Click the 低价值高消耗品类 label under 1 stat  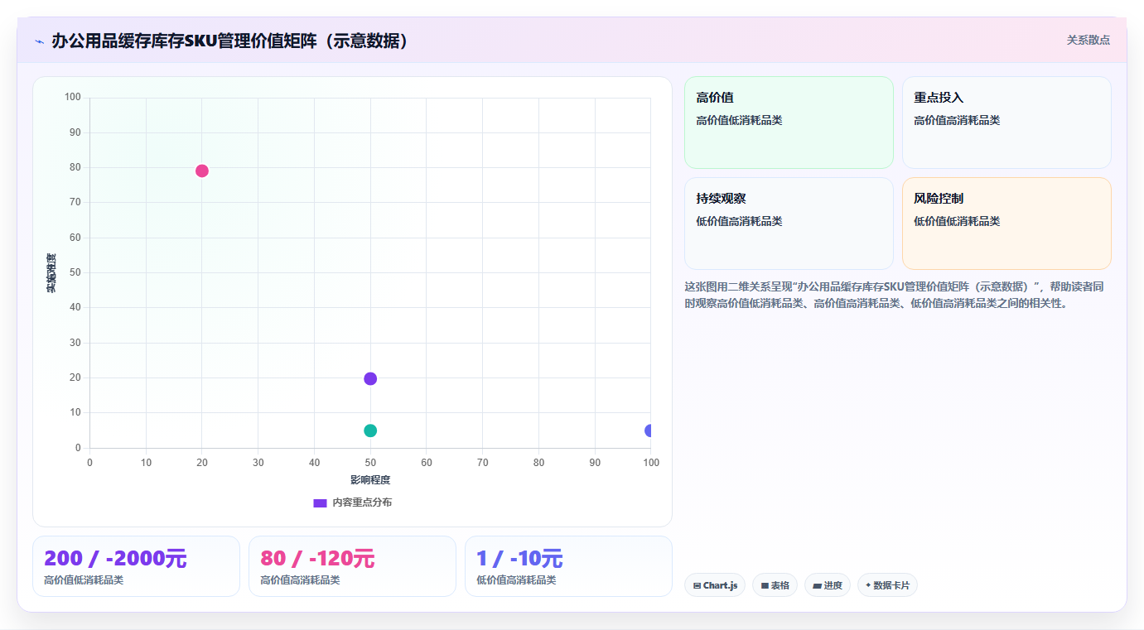tap(516, 580)
